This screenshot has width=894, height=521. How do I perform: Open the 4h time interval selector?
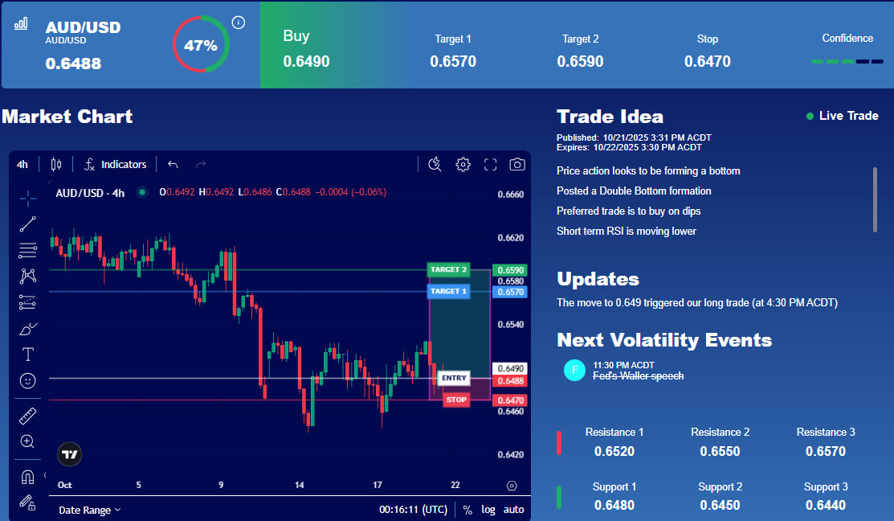[22, 165]
